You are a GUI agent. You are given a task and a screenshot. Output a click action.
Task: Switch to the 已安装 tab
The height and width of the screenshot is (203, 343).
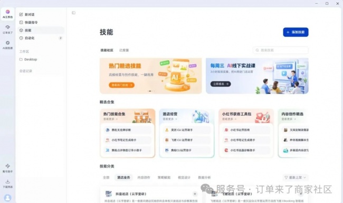pyautogui.click(x=124, y=50)
